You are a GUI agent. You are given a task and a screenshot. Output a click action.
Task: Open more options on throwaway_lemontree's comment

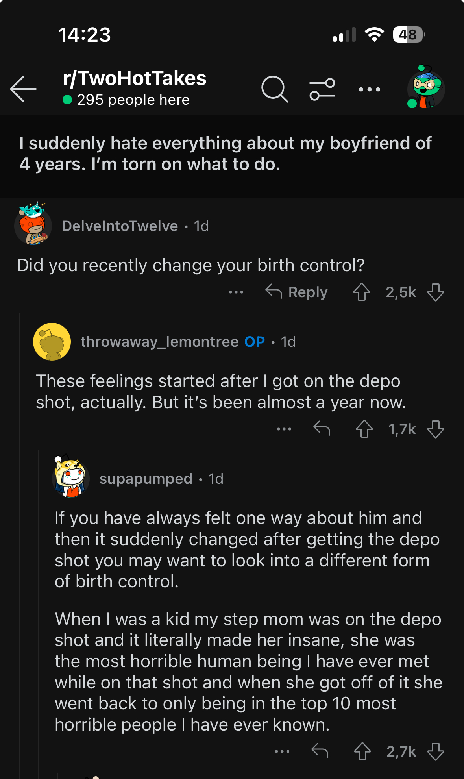[284, 429]
